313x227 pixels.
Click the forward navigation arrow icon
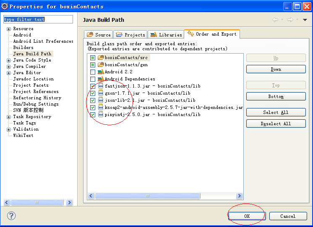point(290,20)
